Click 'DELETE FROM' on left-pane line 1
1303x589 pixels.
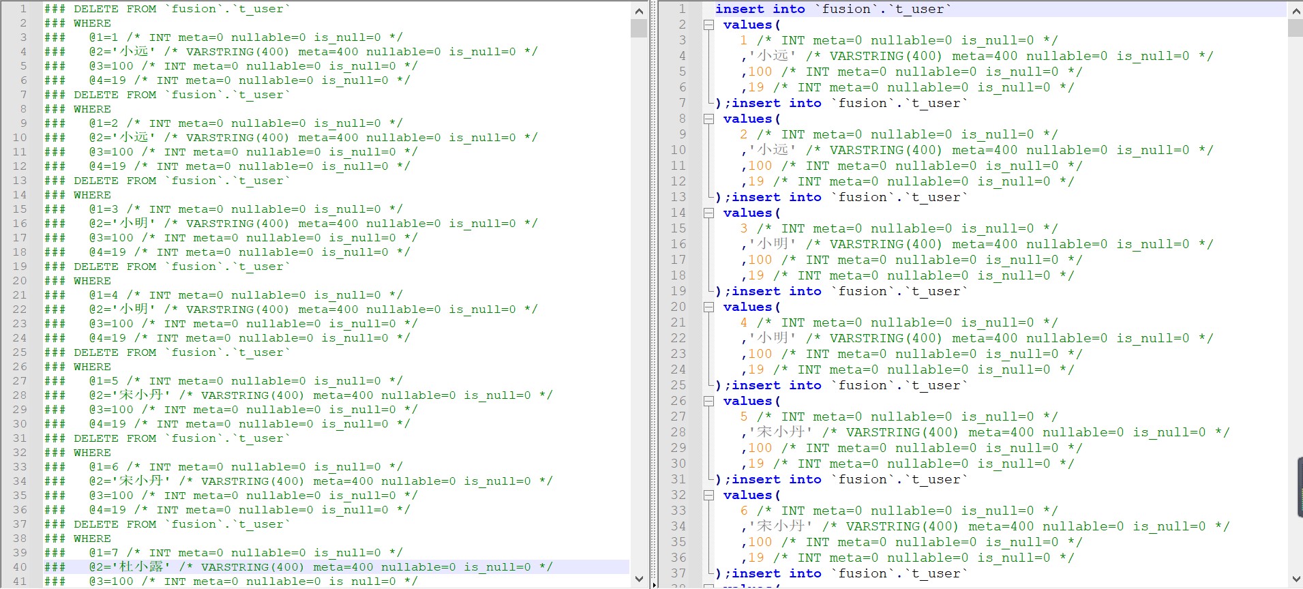(115, 9)
